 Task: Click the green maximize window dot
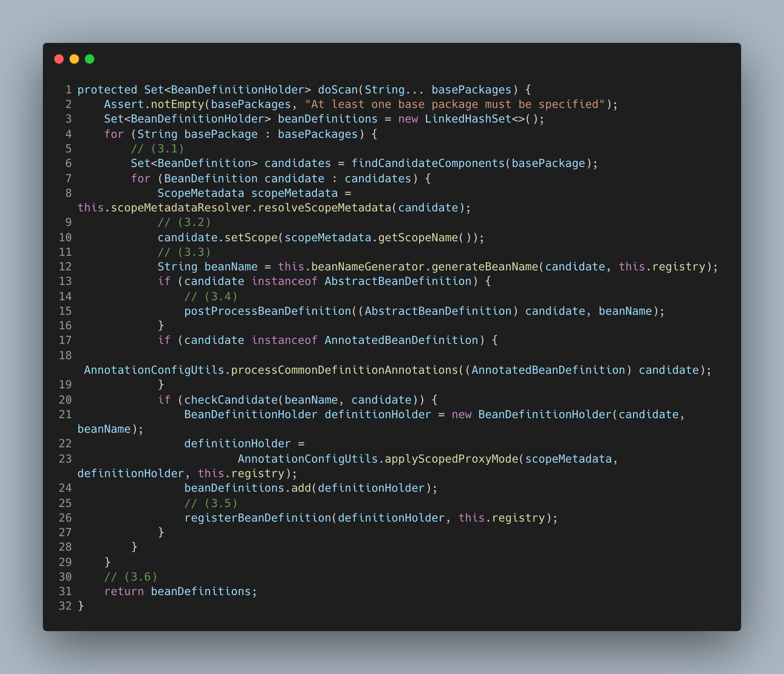(x=90, y=59)
